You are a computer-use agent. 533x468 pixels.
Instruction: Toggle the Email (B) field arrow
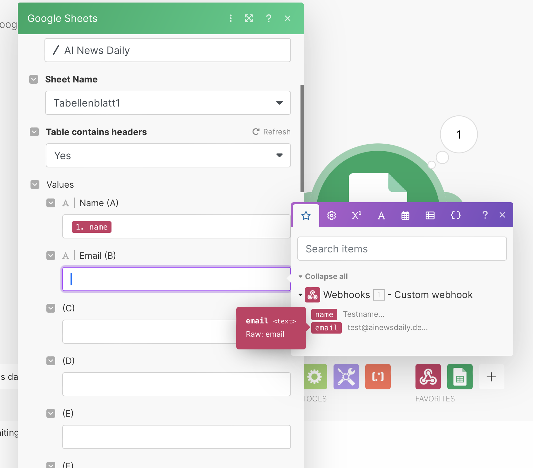(51, 256)
